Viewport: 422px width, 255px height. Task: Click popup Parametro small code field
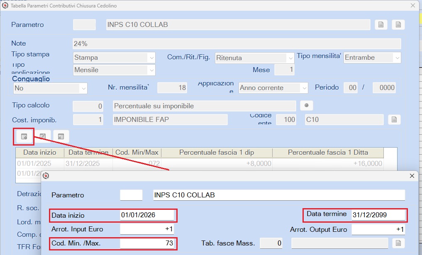pos(131,195)
